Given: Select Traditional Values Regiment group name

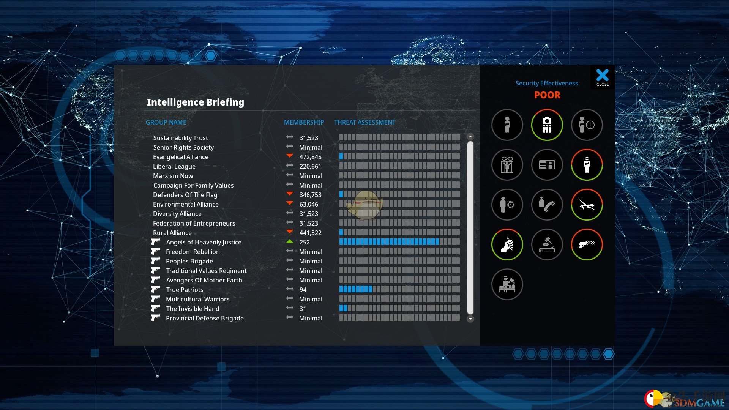Looking at the screenshot, I should pos(207,271).
